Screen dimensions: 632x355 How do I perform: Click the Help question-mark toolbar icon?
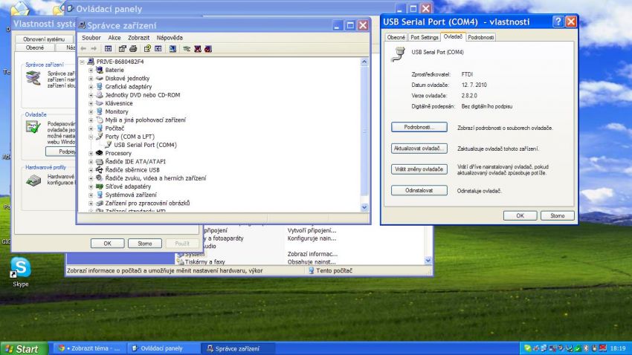[x=147, y=49]
